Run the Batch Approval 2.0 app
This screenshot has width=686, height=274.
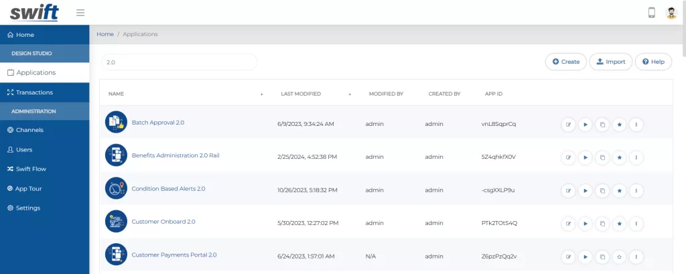[x=586, y=125]
